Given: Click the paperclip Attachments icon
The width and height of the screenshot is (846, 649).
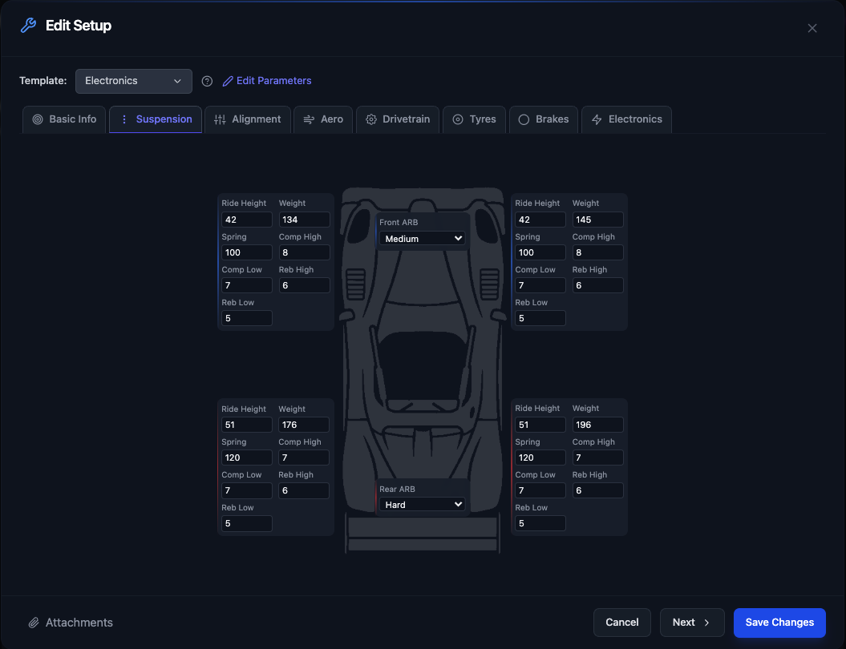Looking at the screenshot, I should [x=33, y=623].
